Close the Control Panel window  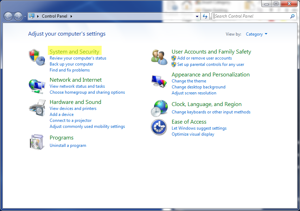pyautogui.click(x=289, y=4)
